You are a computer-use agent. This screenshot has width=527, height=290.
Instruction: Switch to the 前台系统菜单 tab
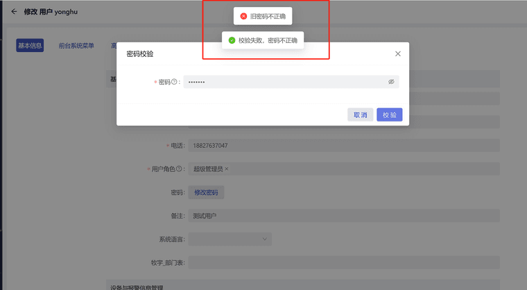[x=76, y=45]
